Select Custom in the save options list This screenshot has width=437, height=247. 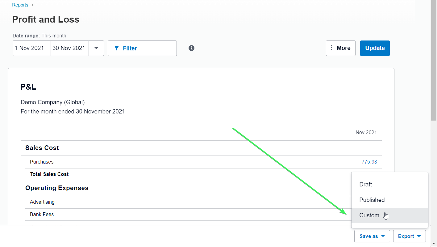click(x=369, y=215)
